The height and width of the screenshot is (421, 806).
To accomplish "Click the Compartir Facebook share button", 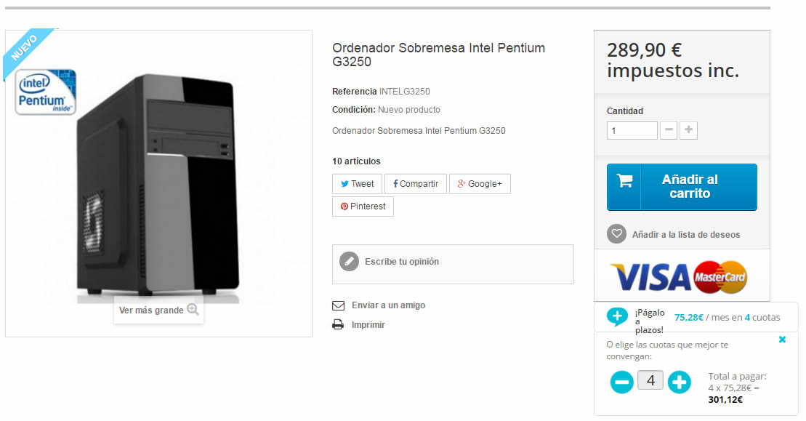I will 415,184.
